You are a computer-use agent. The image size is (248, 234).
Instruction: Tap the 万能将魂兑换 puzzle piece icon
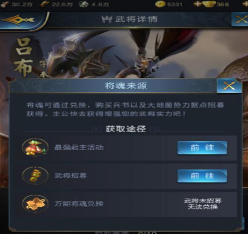point(35,204)
